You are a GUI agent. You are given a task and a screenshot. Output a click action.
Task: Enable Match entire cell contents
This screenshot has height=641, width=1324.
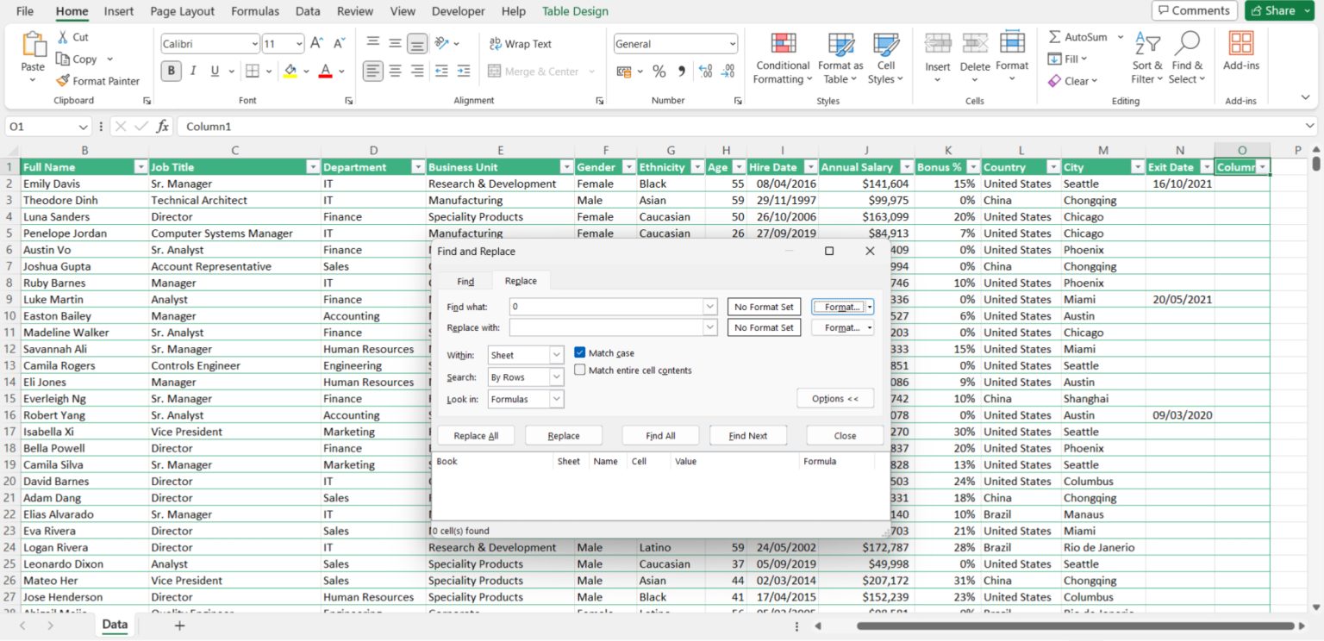click(x=581, y=370)
